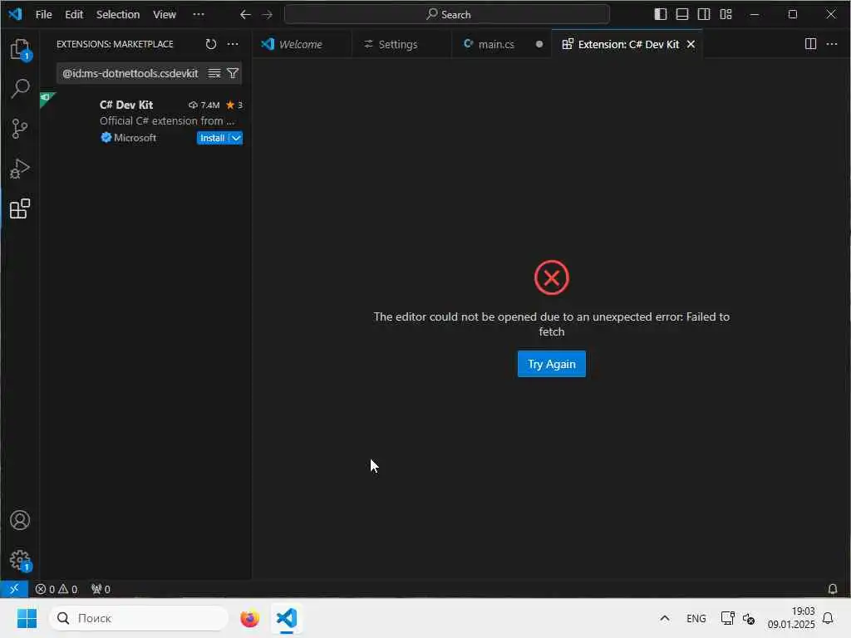Click the taskbar search box
Image resolution: width=851 pixels, height=638 pixels.
(139, 618)
